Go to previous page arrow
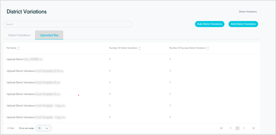Viewport: 276px width, 135px height. (x=230, y=128)
